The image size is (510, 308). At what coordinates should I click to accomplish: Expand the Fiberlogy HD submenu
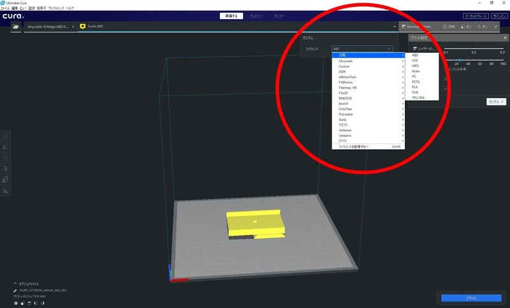pos(368,87)
